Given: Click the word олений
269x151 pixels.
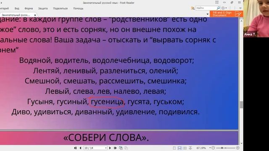Looking at the screenshot, I should (163, 71).
